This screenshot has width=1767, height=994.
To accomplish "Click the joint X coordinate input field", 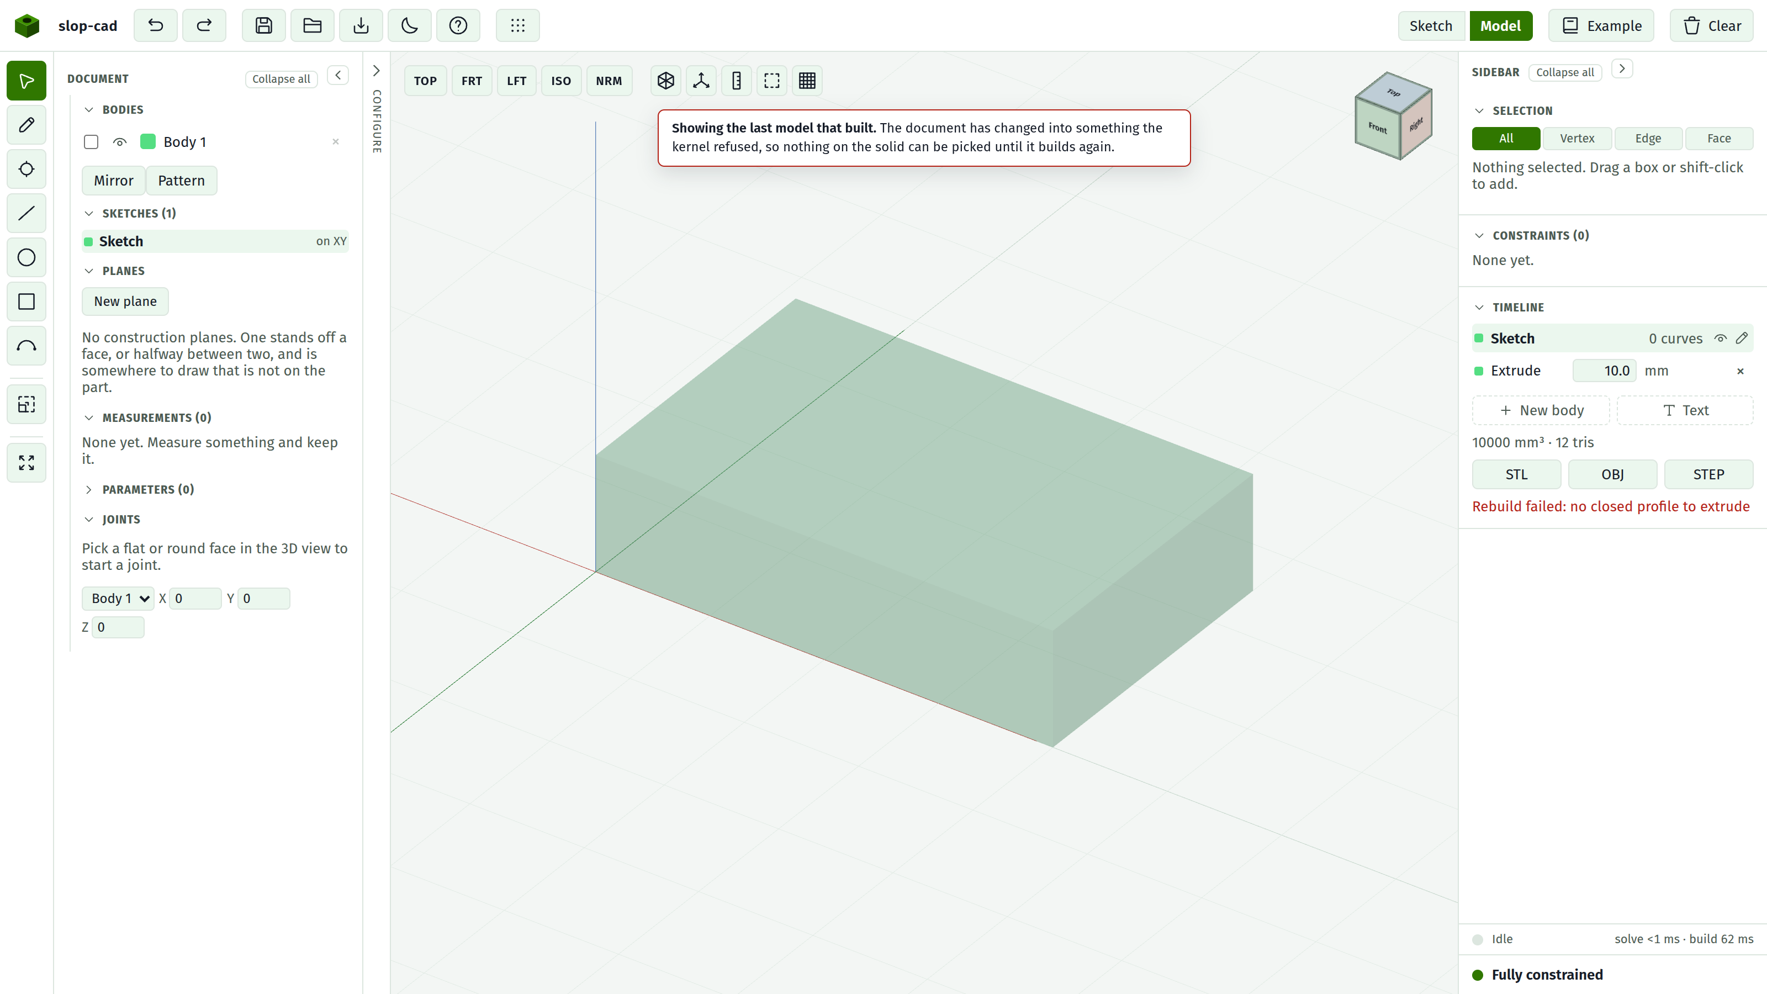I will coord(195,598).
